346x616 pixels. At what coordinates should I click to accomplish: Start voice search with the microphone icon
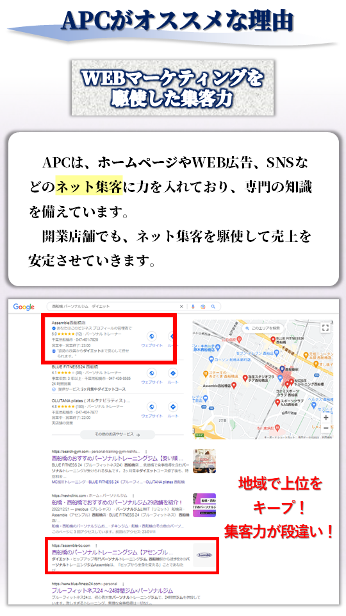(x=193, y=307)
